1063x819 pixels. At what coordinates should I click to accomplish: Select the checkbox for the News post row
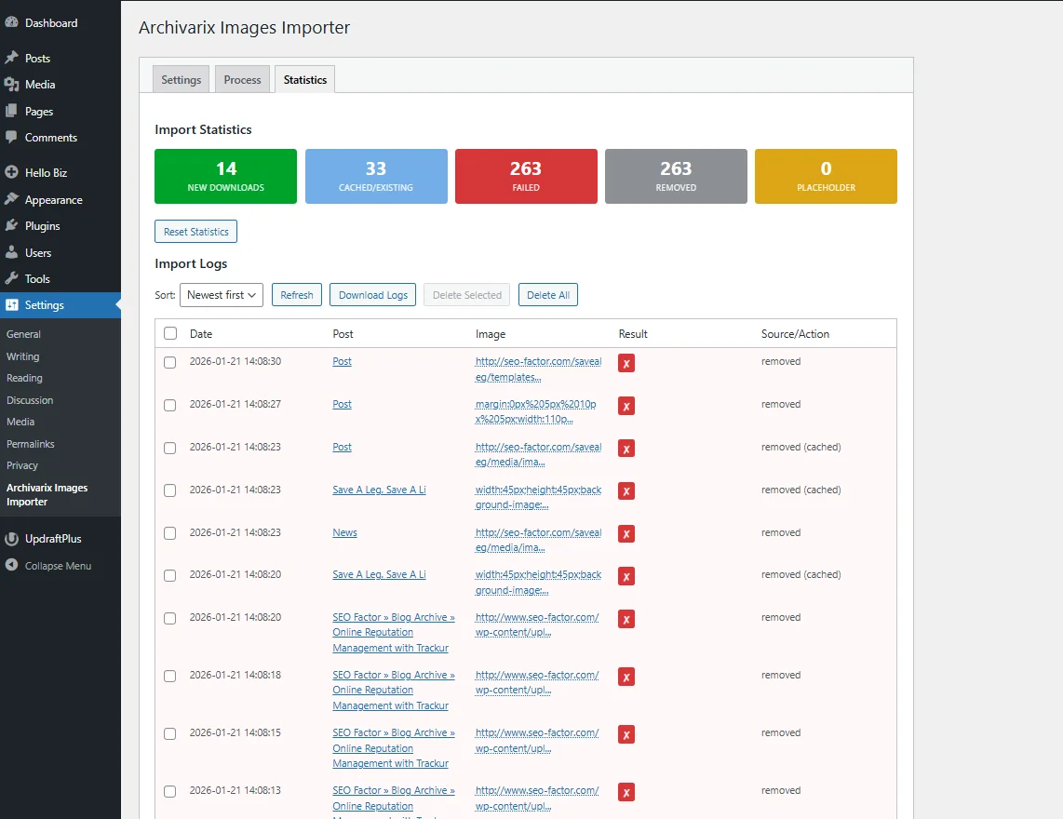[x=170, y=533]
